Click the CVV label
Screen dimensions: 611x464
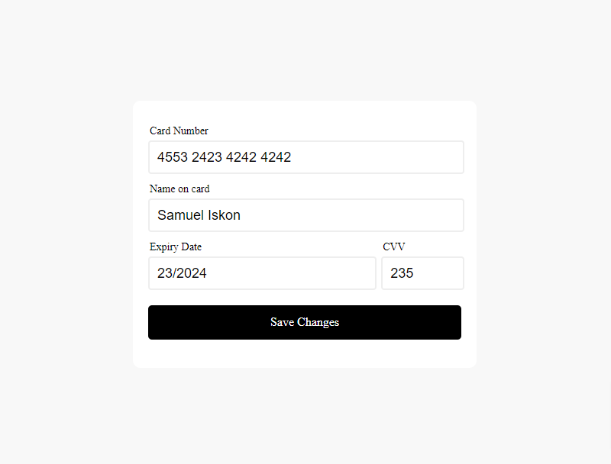(x=394, y=246)
